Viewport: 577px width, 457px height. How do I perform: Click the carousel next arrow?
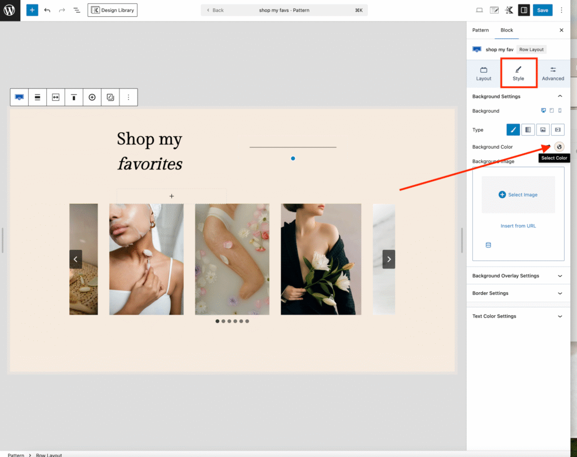(388, 259)
